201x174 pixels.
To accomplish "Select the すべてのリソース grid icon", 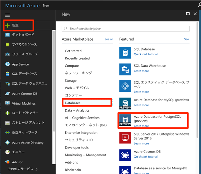I will 7,44.
